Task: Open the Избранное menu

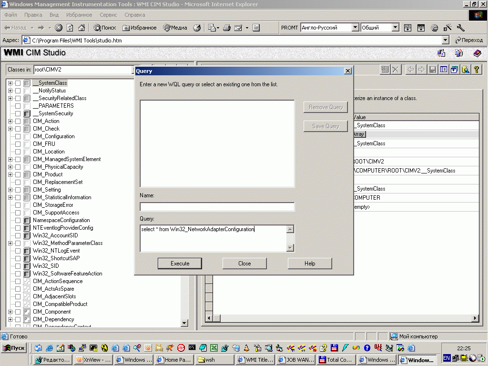Action: tap(79, 15)
